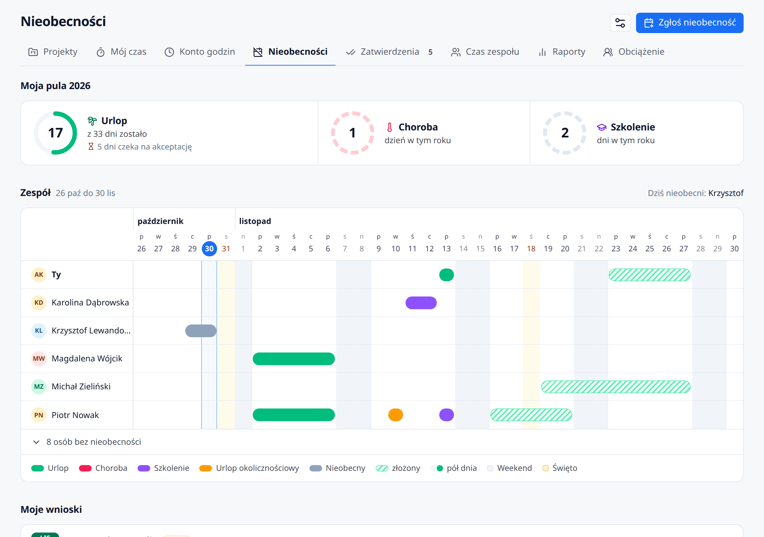Click the Urlop palm tree icon
This screenshot has height=537, width=764.
(92, 121)
